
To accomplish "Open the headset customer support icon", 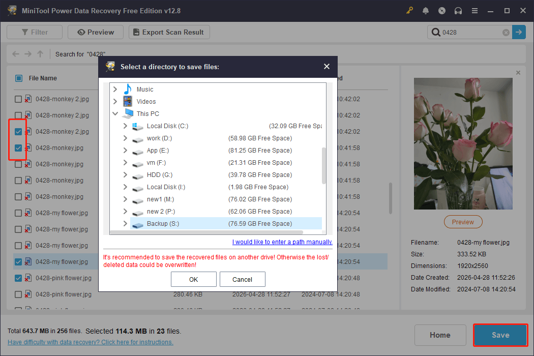I will [x=458, y=10].
